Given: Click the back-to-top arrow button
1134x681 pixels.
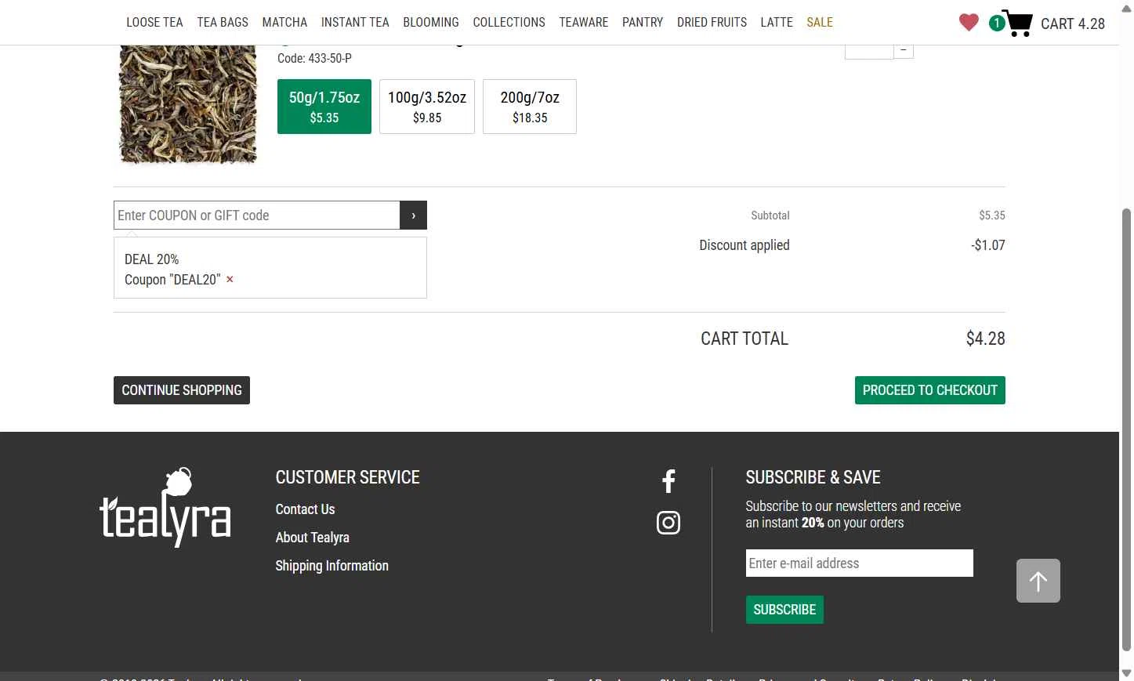Looking at the screenshot, I should (1038, 581).
